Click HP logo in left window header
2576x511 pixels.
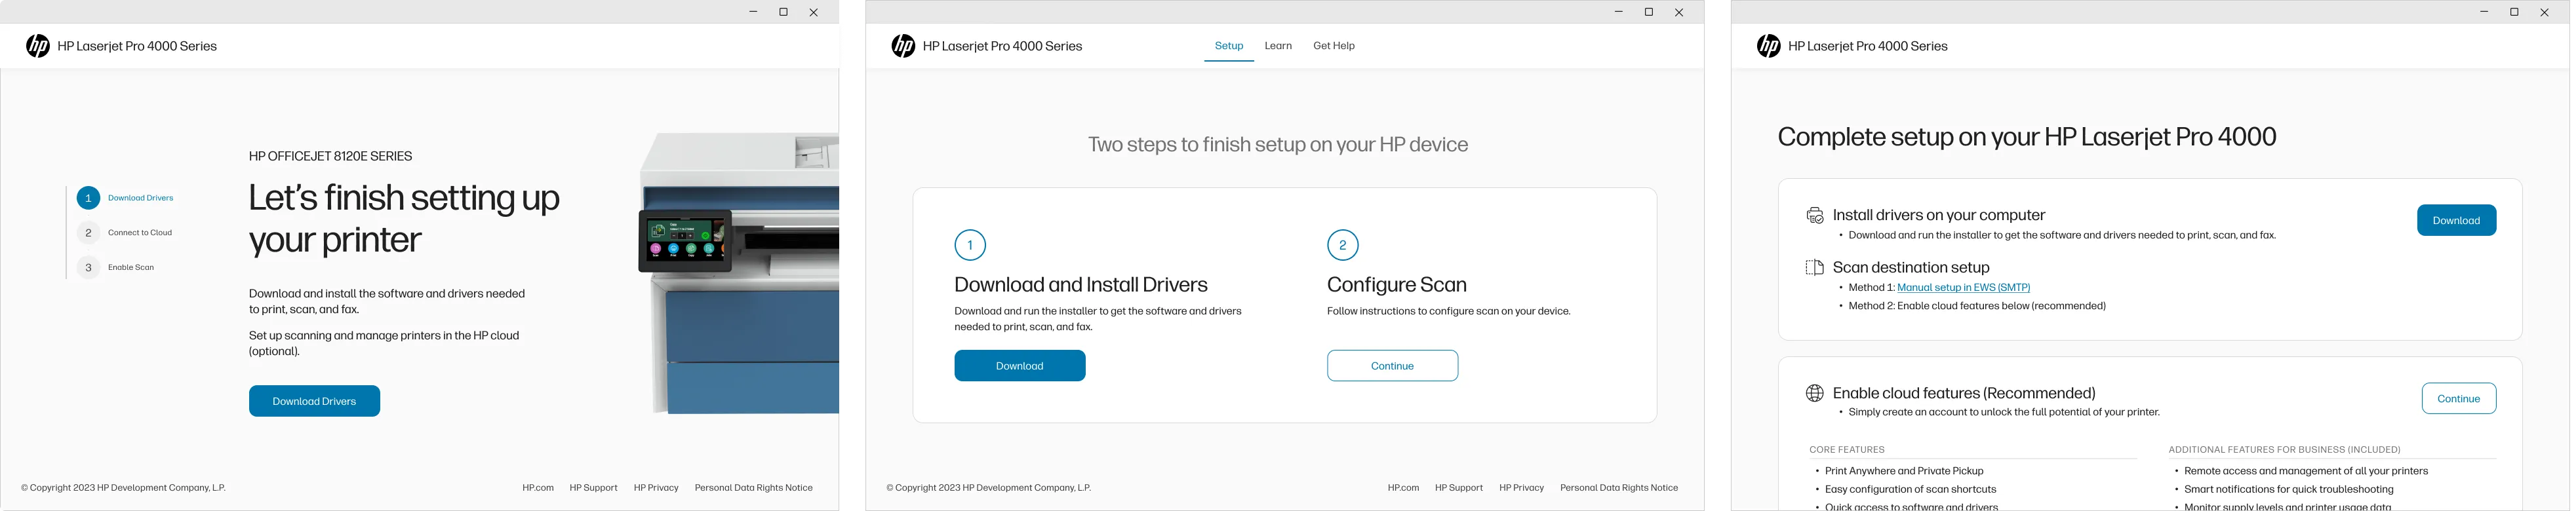pos(38,46)
